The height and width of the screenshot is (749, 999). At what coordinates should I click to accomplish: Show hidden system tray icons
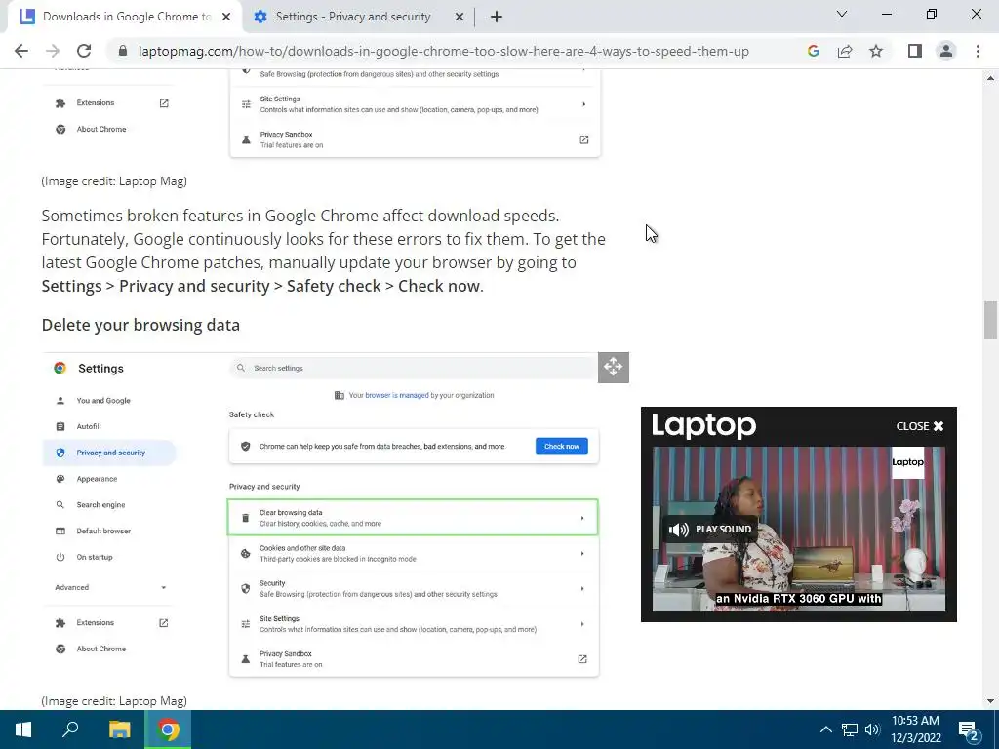pos(825,729)
